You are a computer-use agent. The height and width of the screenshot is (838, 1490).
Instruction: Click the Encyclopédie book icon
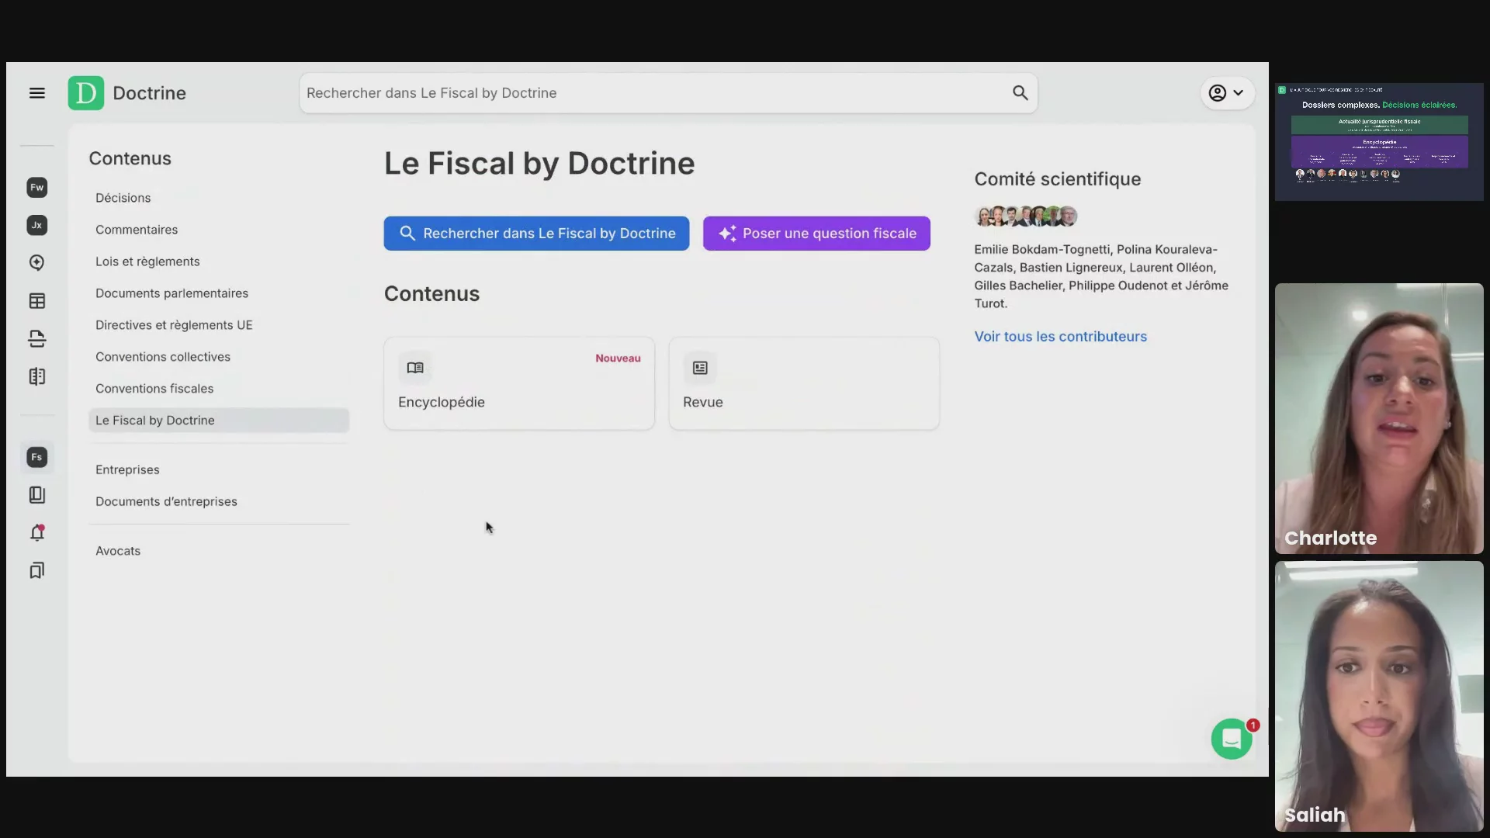coord(415,368)
